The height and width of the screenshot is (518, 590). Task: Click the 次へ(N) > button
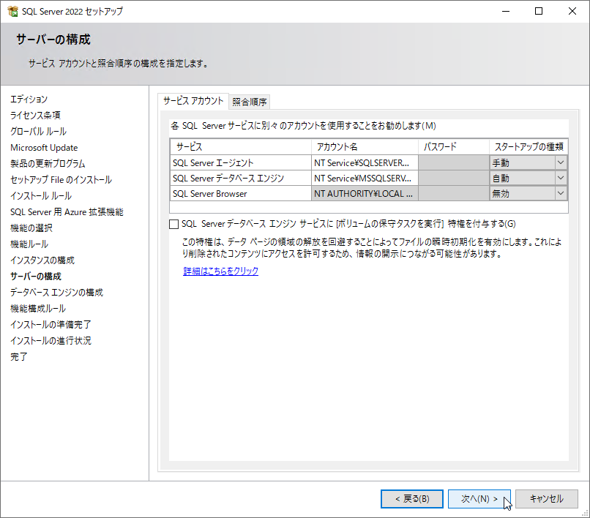point(479,499)
